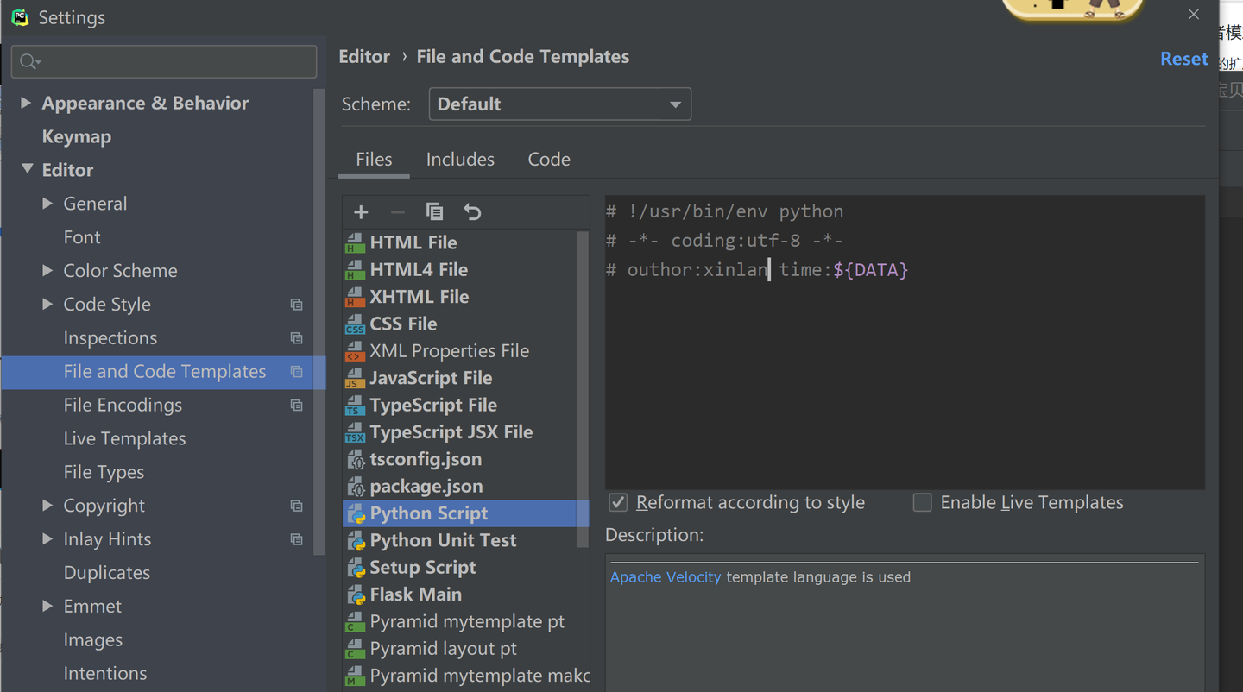Enable Live Templates checkbox

pos(923,502)
